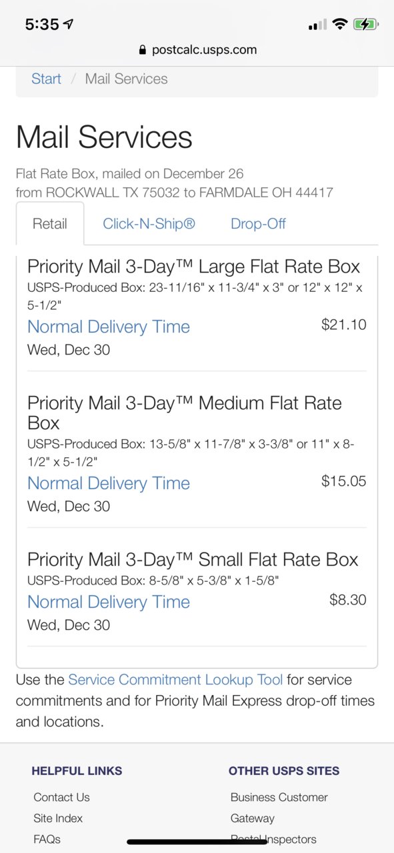Switch to the Click-N-Ship tab
The image size is (394, 853).
149,223
